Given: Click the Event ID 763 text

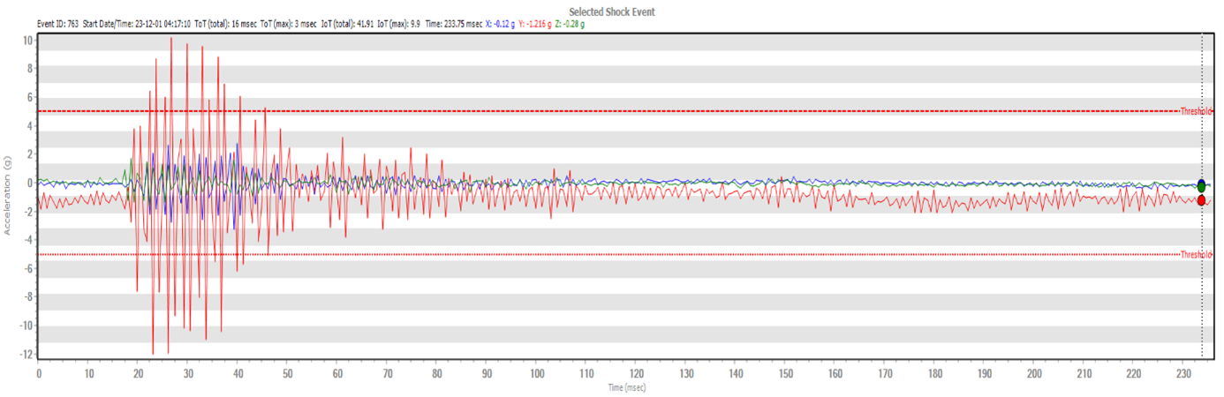Looking at the screenshot, I should click(x=57, y=24).
